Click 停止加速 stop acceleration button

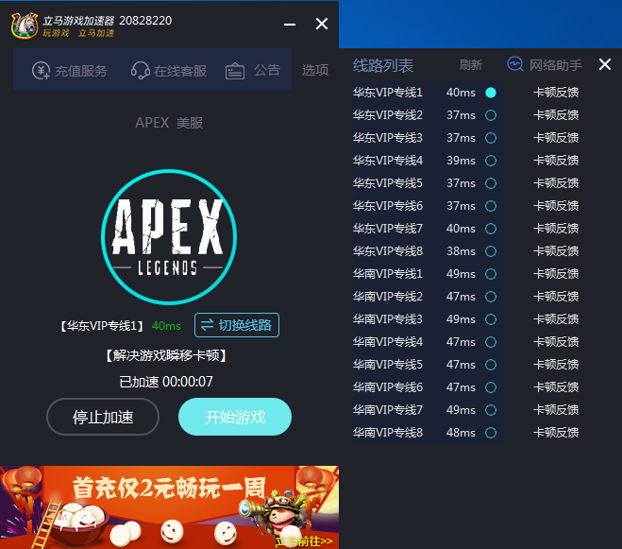click(103, 417)
